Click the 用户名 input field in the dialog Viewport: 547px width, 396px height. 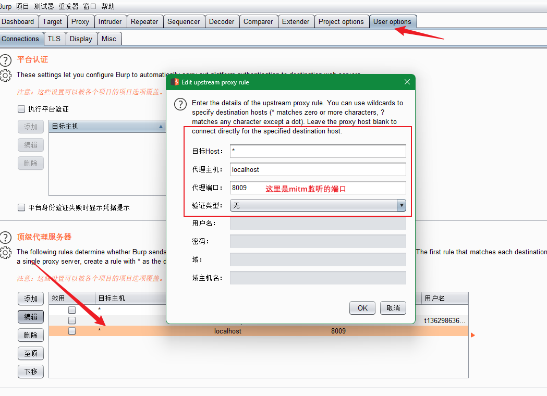(318, 224)
